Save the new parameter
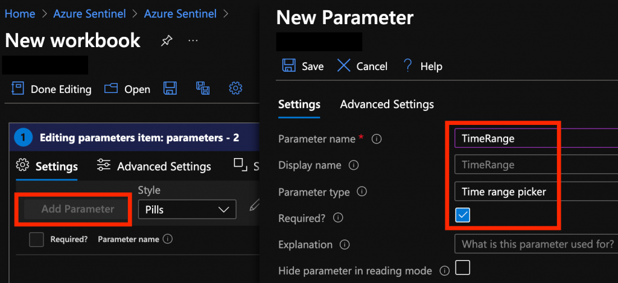This screenshot has height=283, width=618. 303,66
